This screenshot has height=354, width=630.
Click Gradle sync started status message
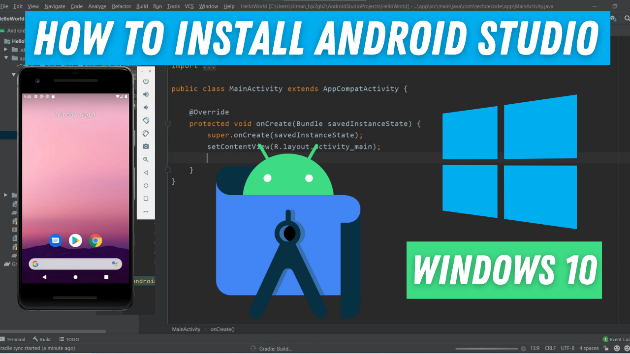tap(38, 348)
